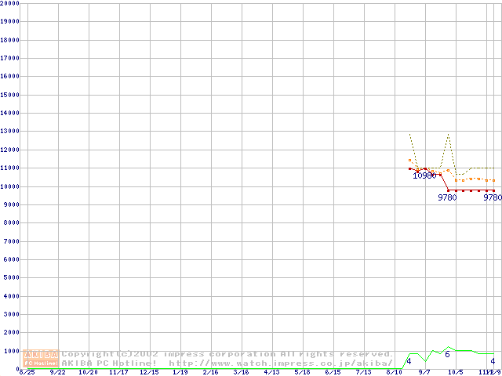Click the middle 9780 price label

coord(447,198)
